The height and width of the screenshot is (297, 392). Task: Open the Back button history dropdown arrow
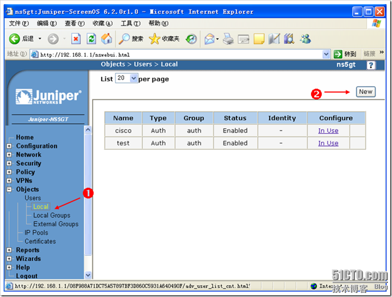pyautogui.click(x=40, y=39)
